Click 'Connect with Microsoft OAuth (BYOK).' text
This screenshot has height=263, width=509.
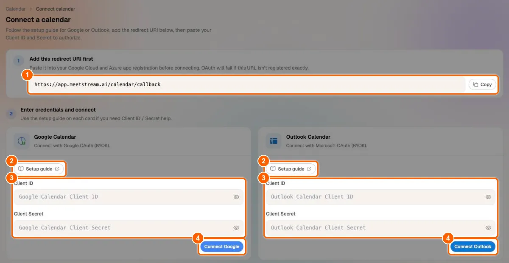pos(327,145)
